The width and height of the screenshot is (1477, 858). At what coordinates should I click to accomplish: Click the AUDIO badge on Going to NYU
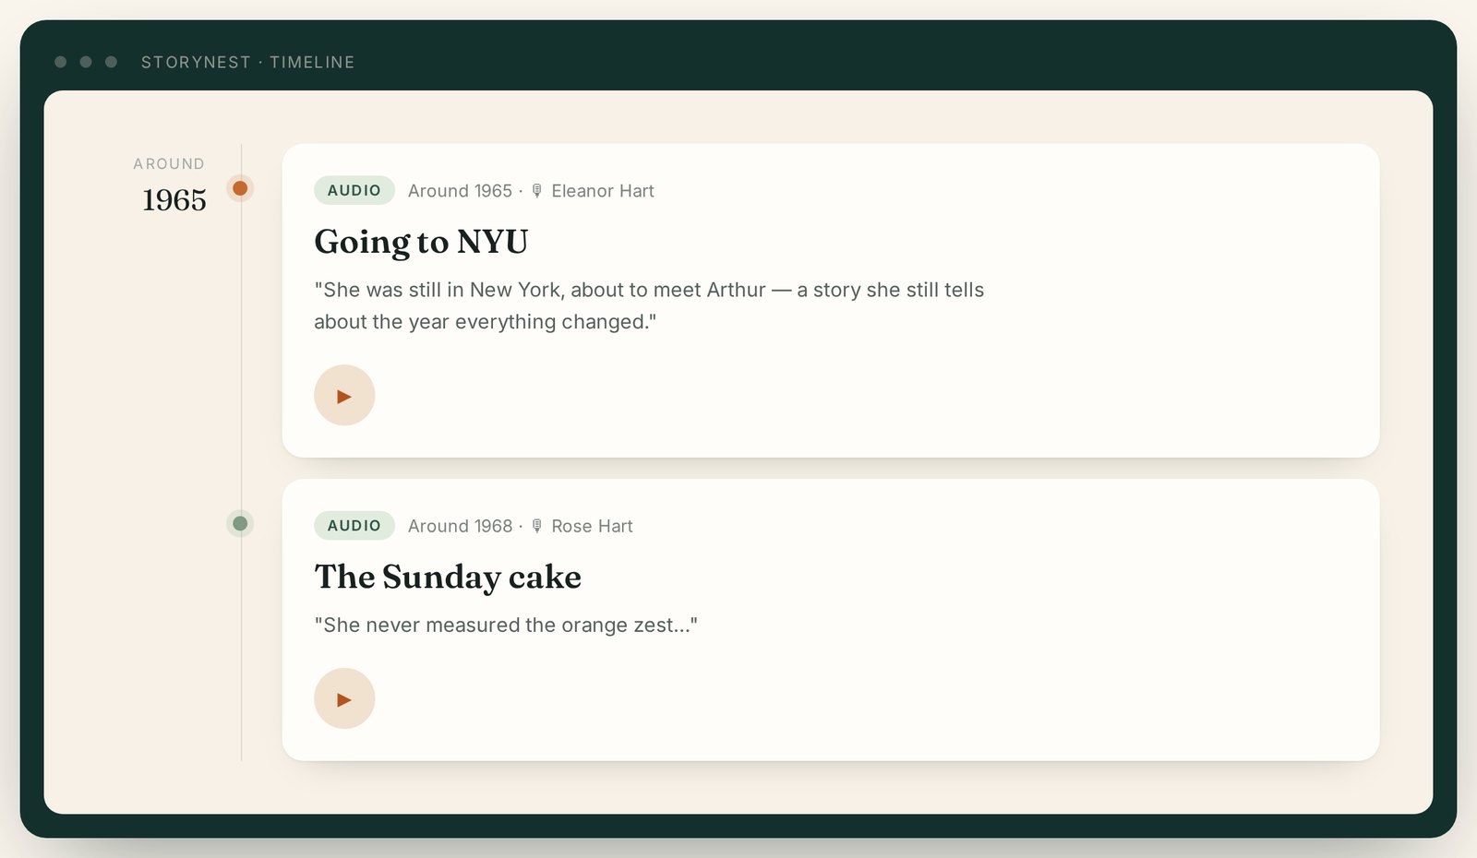(354, 190)
